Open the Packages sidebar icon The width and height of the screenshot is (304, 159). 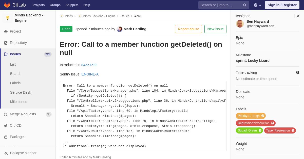6,137
